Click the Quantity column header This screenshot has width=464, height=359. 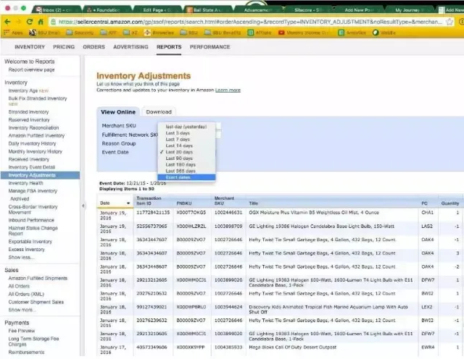point(449,203)
